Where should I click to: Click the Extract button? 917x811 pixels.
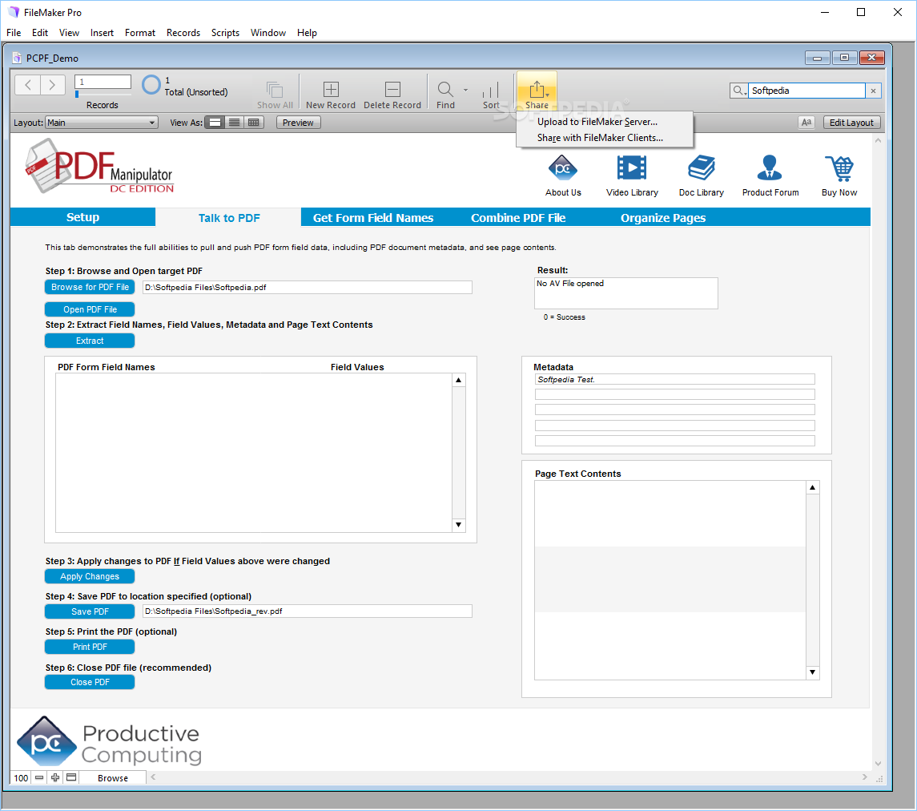[x=90, y=341]
